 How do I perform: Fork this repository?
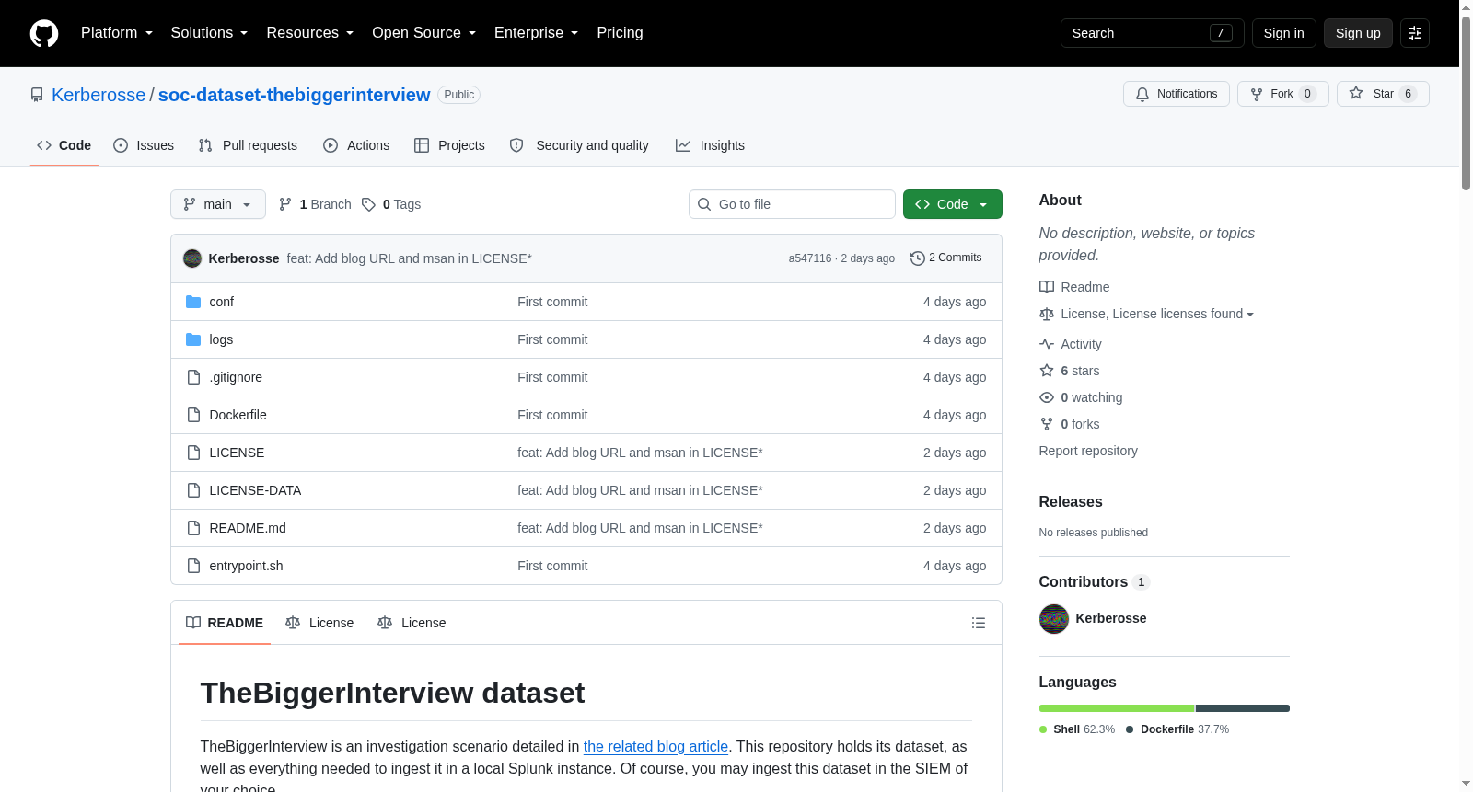(x=1283, y=94)
